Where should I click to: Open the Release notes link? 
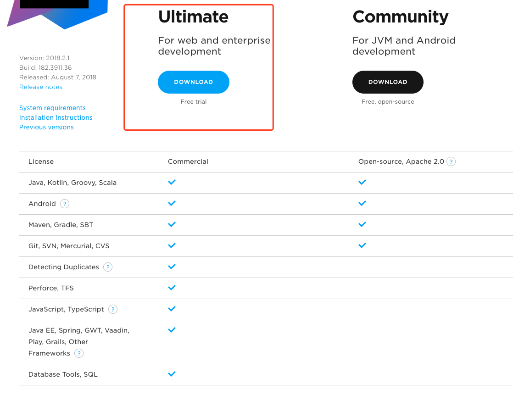(x=40, y=87)
